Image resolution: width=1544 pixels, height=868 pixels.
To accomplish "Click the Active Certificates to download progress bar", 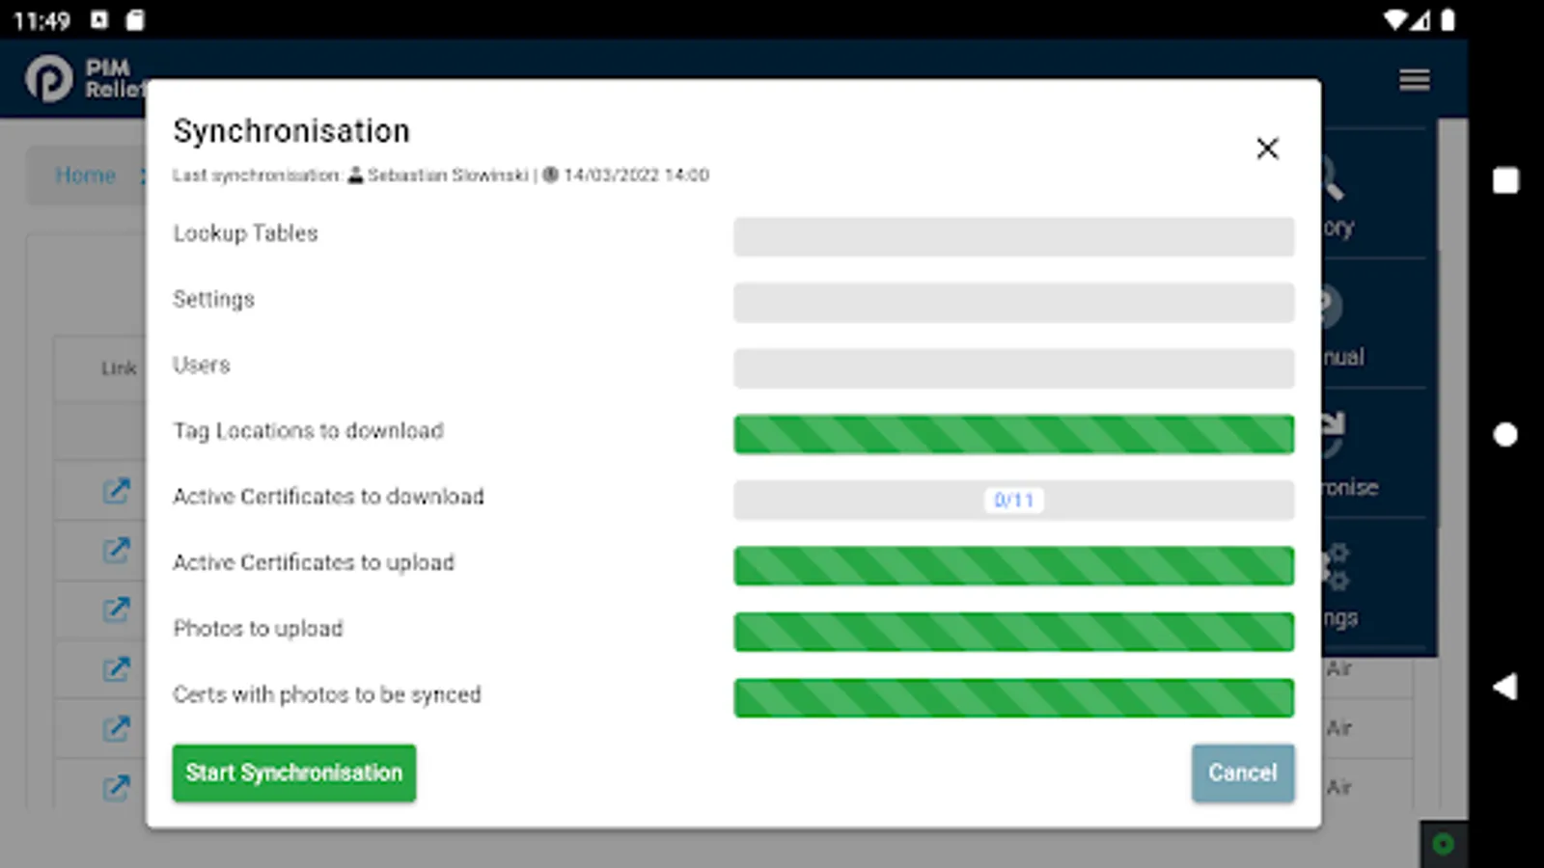I will [x=1013, y=500].
